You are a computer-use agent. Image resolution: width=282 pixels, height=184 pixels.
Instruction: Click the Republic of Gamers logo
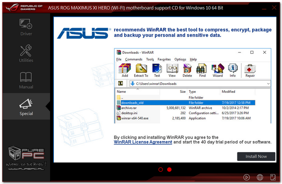pyautogui.click(x=24, y=8)
